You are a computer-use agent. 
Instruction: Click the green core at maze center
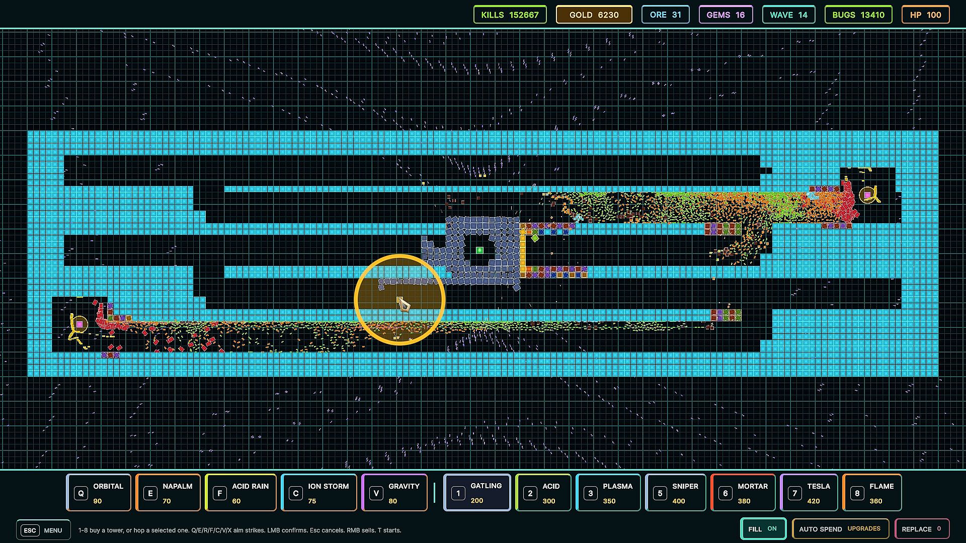click(x=479, y=250)
